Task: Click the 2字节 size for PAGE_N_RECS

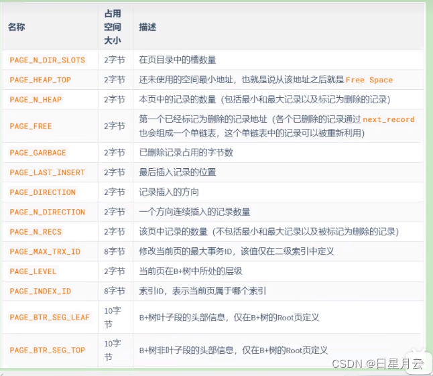Action: pos(115,232)
